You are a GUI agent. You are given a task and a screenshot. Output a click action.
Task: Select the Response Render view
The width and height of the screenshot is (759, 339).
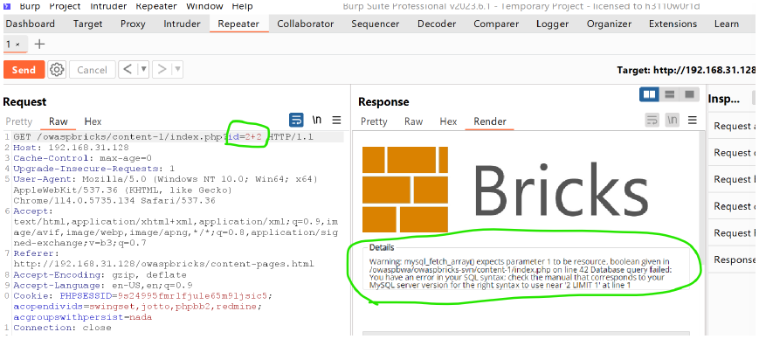(490, 121)
